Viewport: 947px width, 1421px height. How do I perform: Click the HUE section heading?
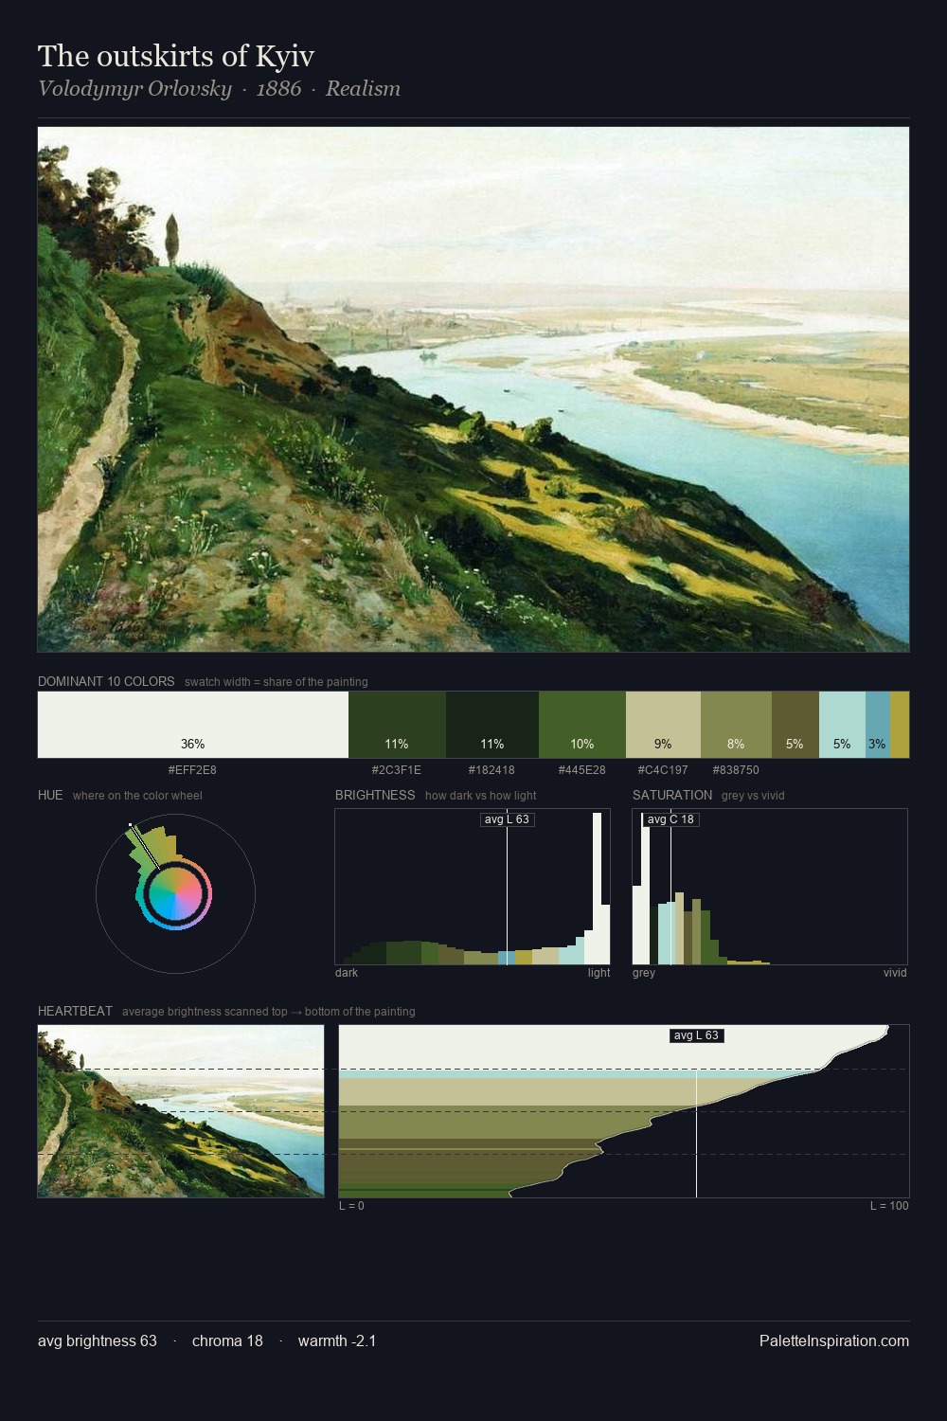pyautogui.click(x=50, y=795)
